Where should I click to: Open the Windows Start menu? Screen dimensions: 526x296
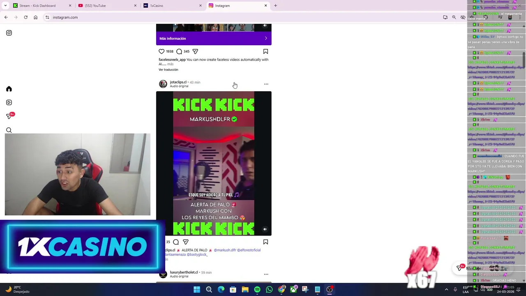[197, 289]
